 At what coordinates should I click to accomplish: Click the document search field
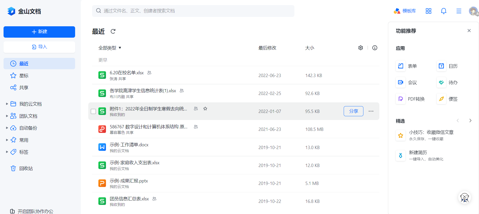coord(193,11)
